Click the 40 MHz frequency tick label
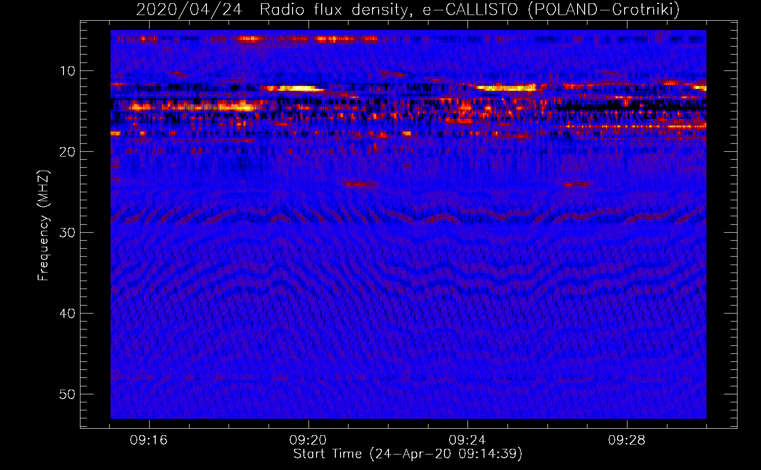The height and width of the screenshot is (470, 761). tap(68, 313)
